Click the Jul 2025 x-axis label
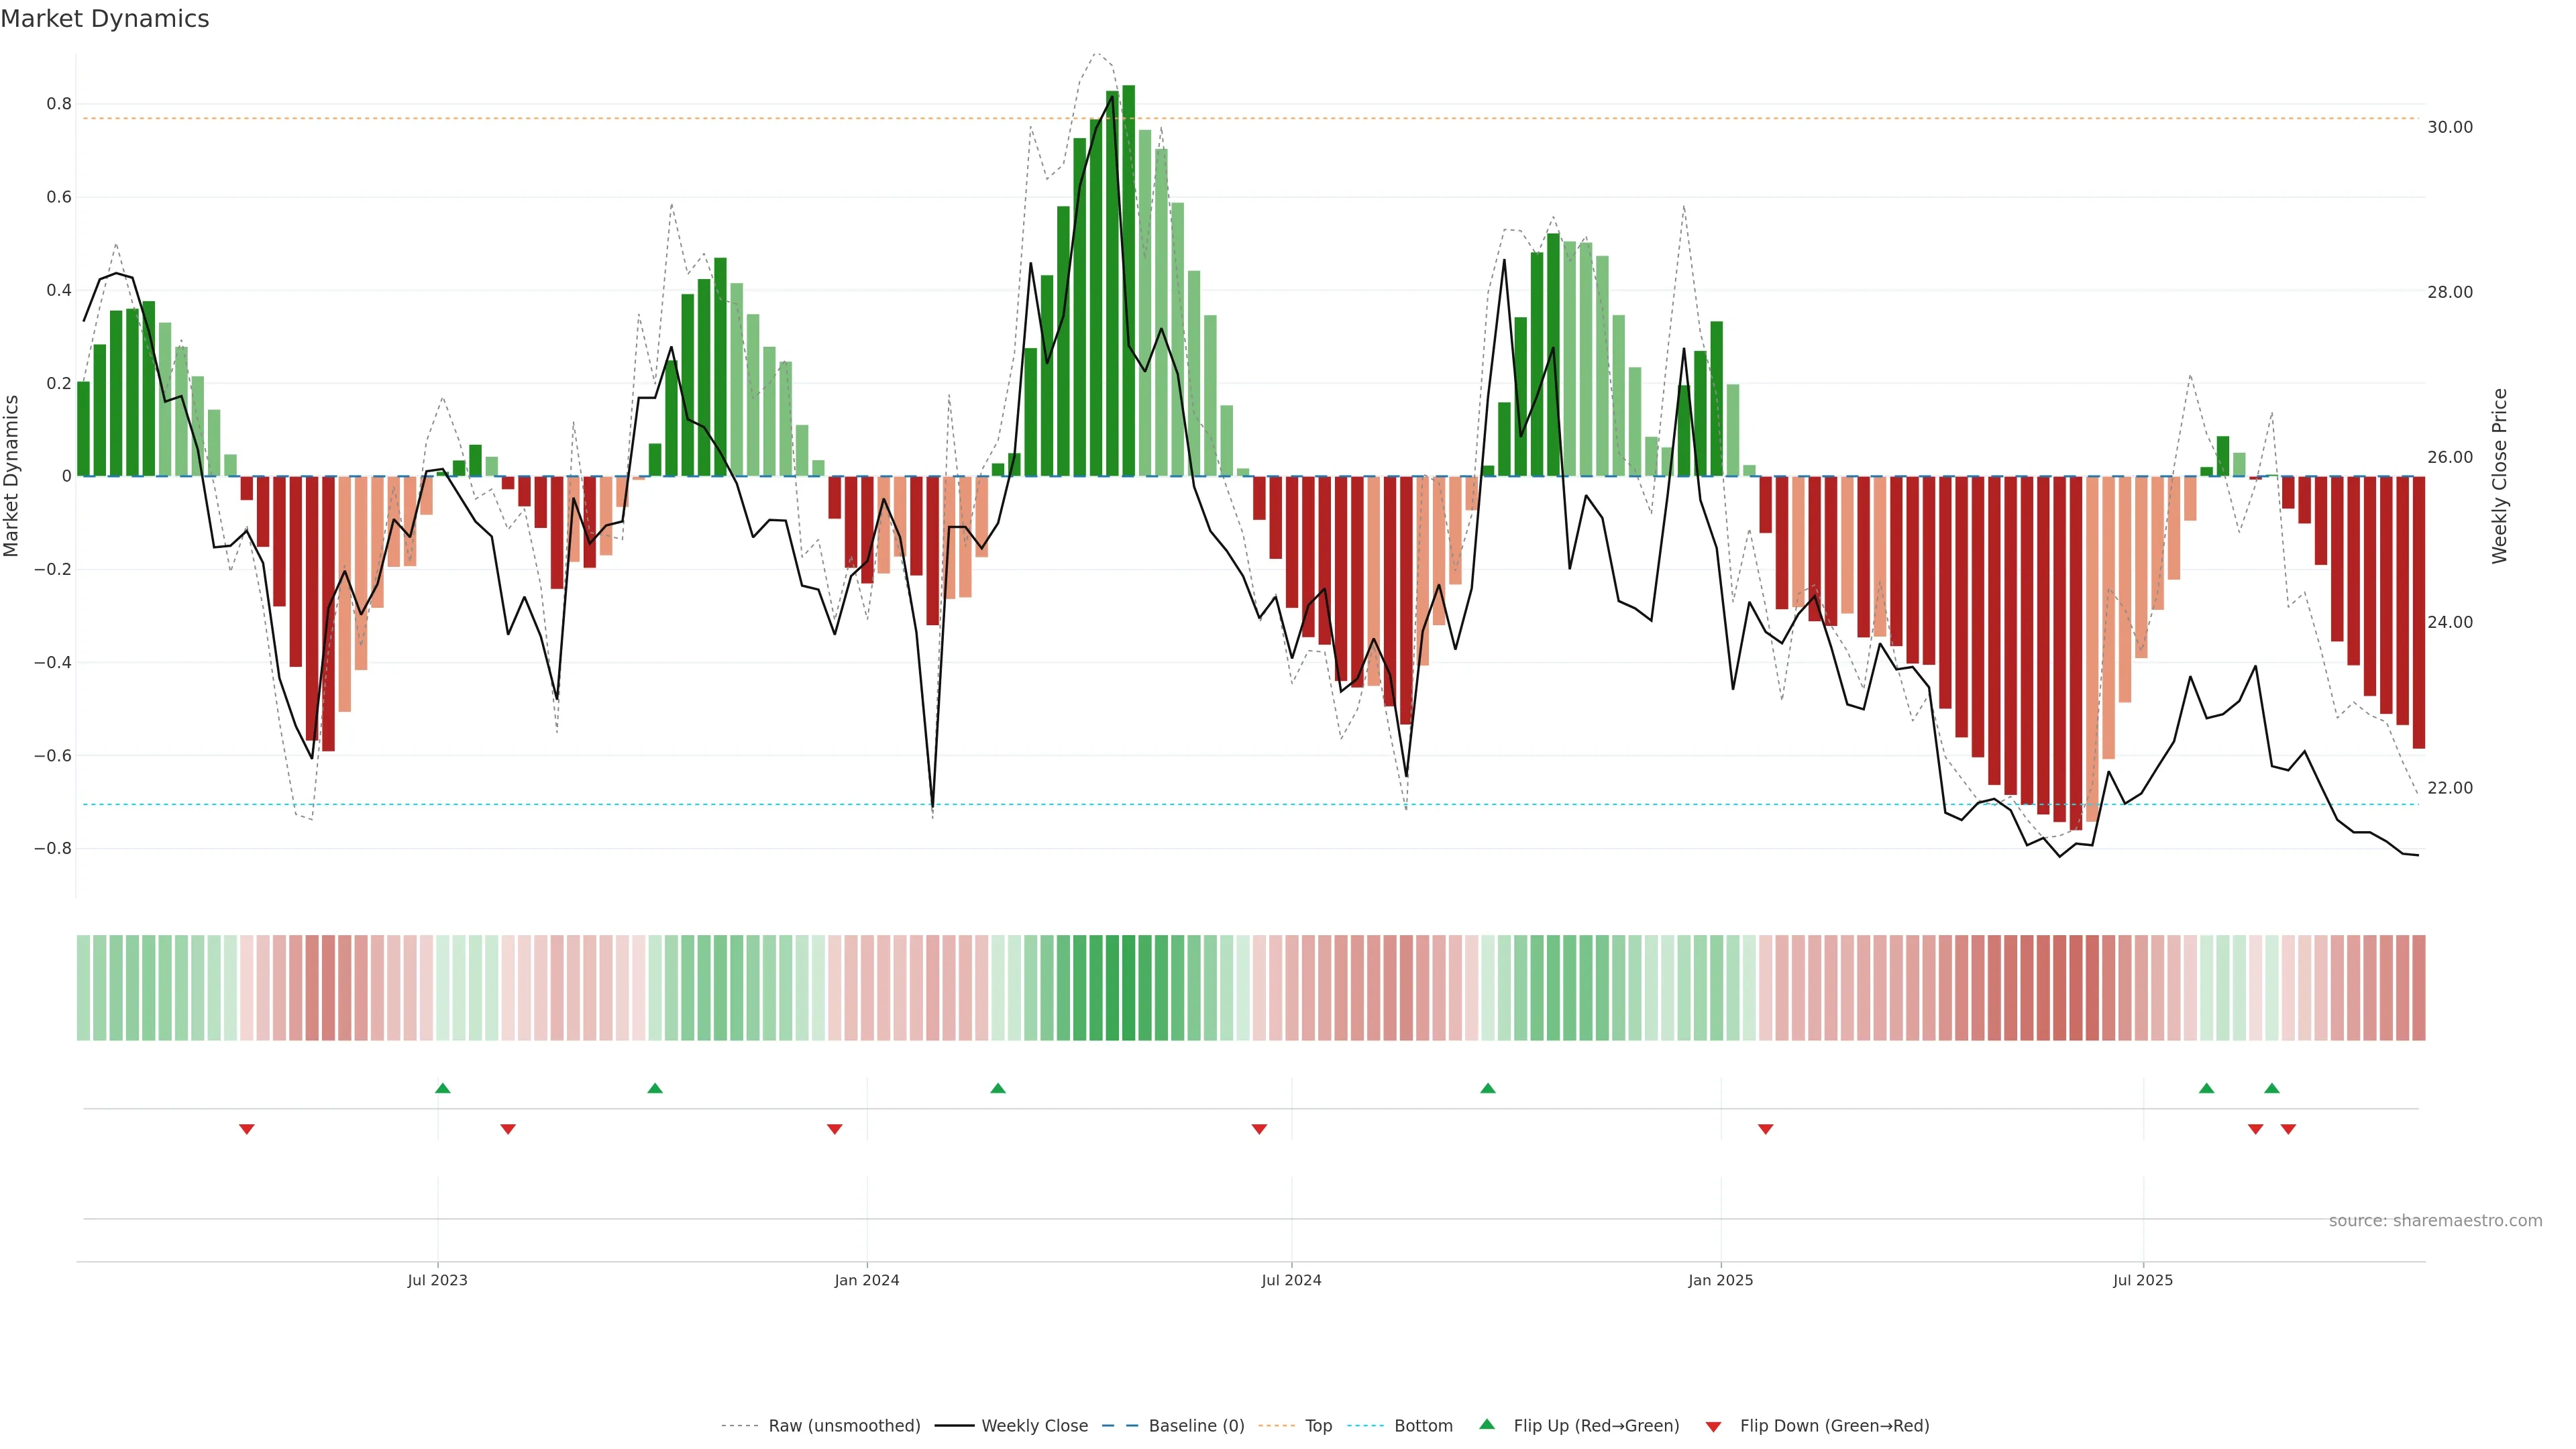 pos(2143,1280)
